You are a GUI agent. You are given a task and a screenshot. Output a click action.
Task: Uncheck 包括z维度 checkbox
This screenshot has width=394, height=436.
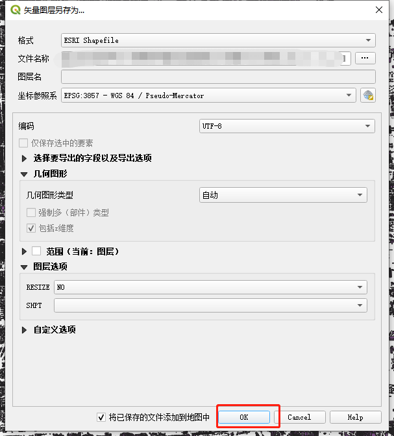[x=31, y=228]
